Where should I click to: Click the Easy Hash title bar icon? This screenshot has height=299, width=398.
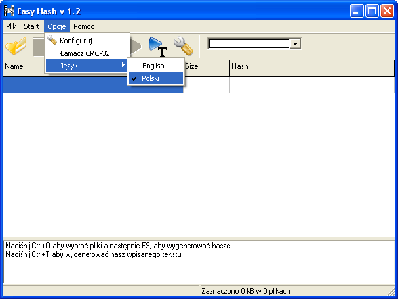click(9, 11)
